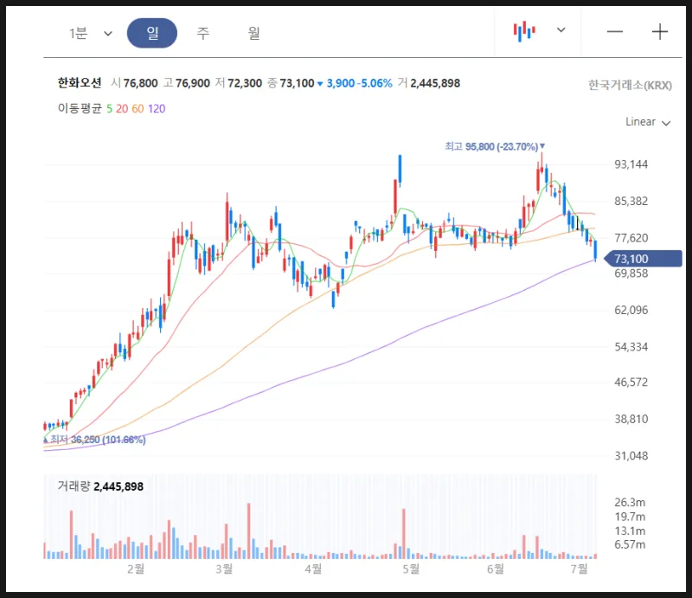The height and width of the screenshot is (598, 692).
Task: Select the blue down-arrow next to -5.06%
Action: (319, 84)
